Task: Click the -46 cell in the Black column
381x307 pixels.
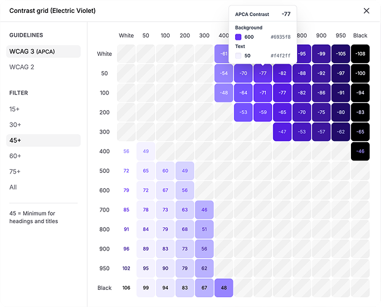Action: click(360, 151)
